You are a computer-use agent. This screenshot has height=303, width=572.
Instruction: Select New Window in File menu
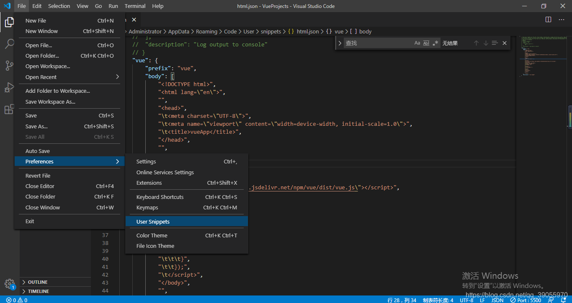point(70,31)
